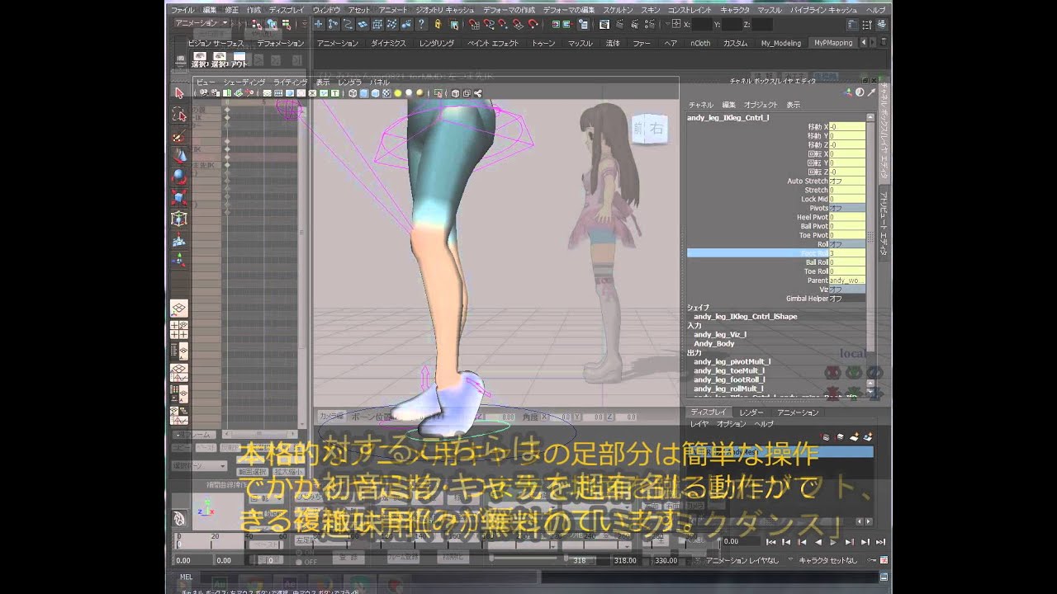Switch to the レンダリング shelf tab
The height and width of the screenshot is (594, 1057).
pos(438,43)
